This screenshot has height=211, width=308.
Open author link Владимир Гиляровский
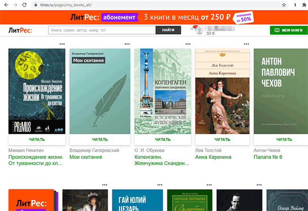94,150
